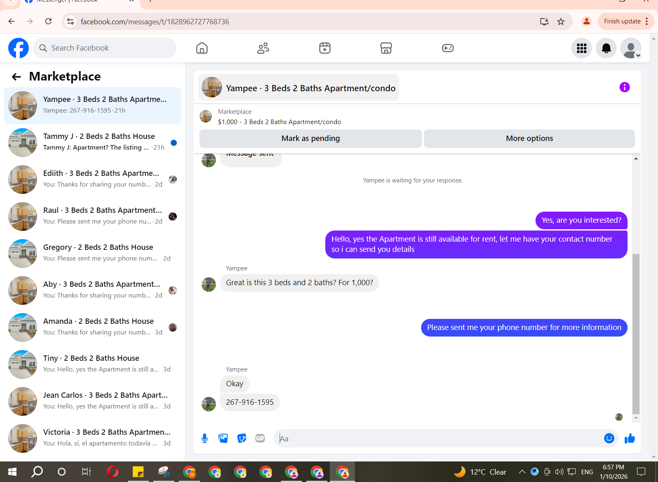Go to Facebook Home feed icon

coord(202,48)
